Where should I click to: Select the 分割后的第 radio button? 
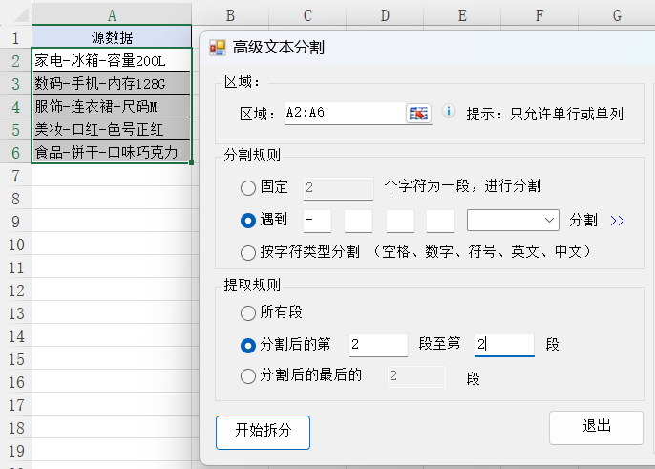(x=248, y=345)
